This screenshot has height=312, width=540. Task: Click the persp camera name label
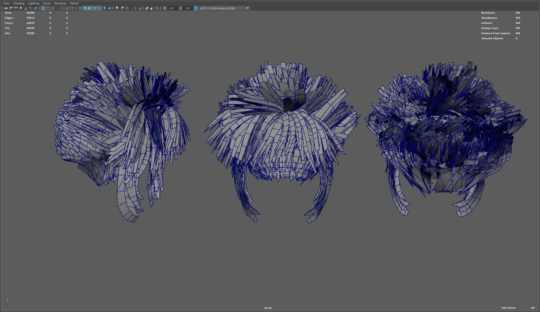(x=268, y=308)
